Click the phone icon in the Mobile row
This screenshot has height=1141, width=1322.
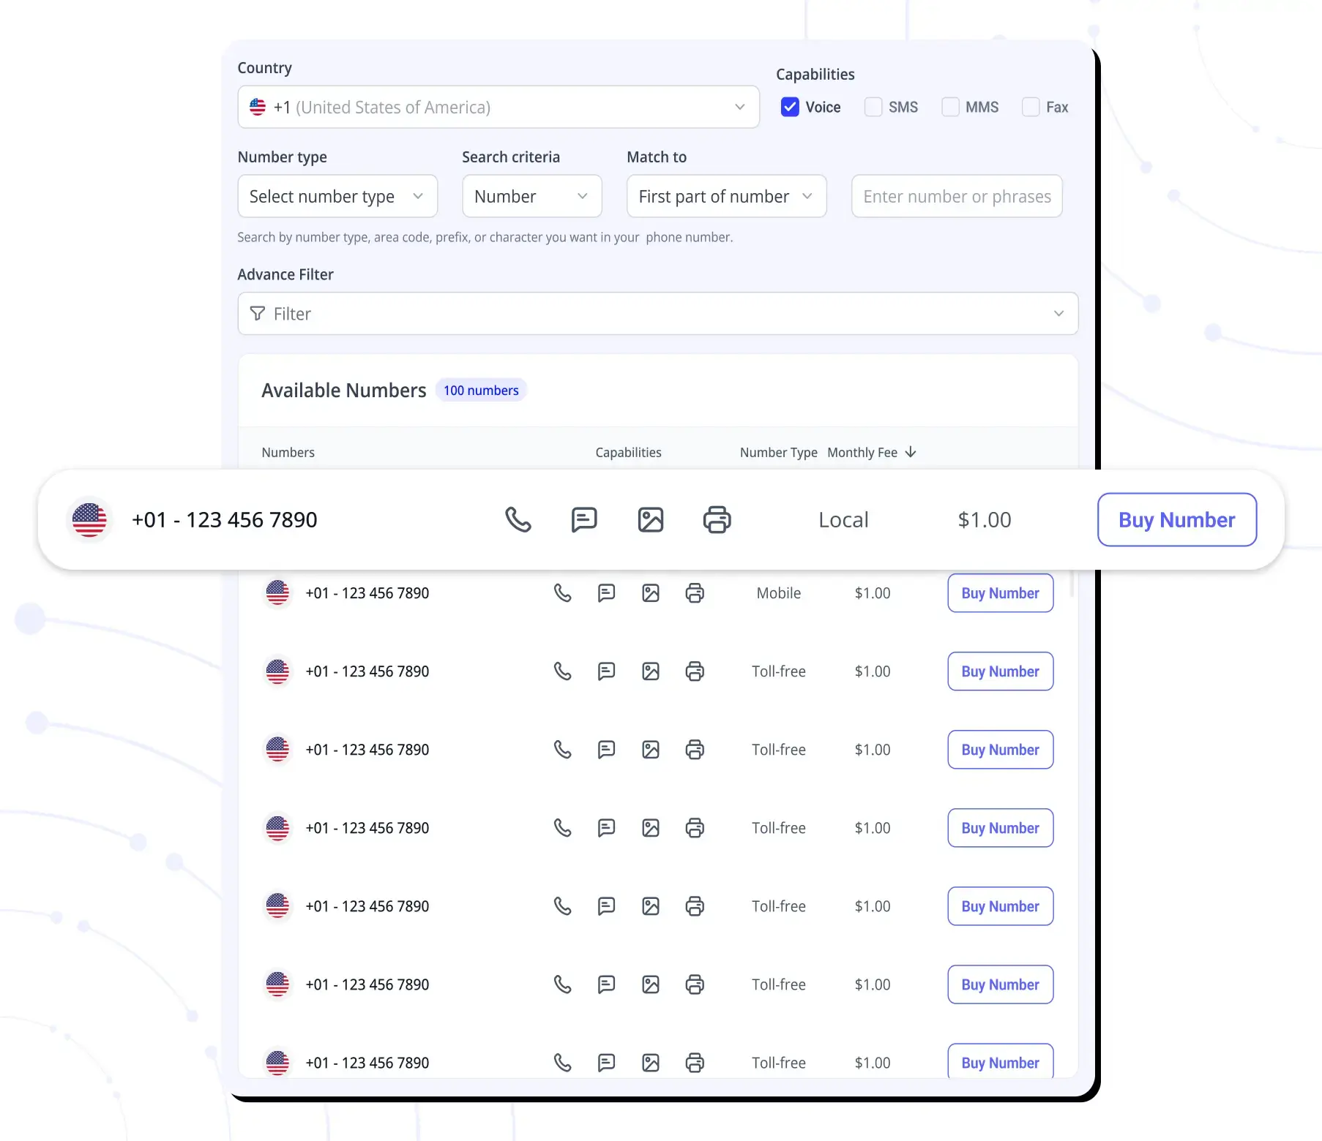pyautogui.click(x=562, y=593)
